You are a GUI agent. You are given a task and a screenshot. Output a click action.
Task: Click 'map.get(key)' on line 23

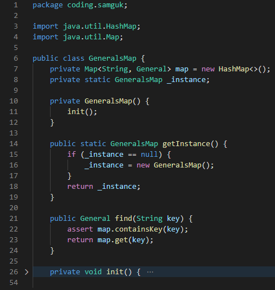123,240
